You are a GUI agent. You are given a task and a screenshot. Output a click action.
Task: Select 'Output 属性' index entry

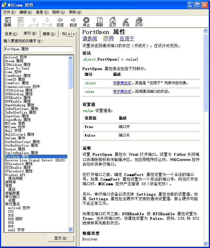click(15, 149)
